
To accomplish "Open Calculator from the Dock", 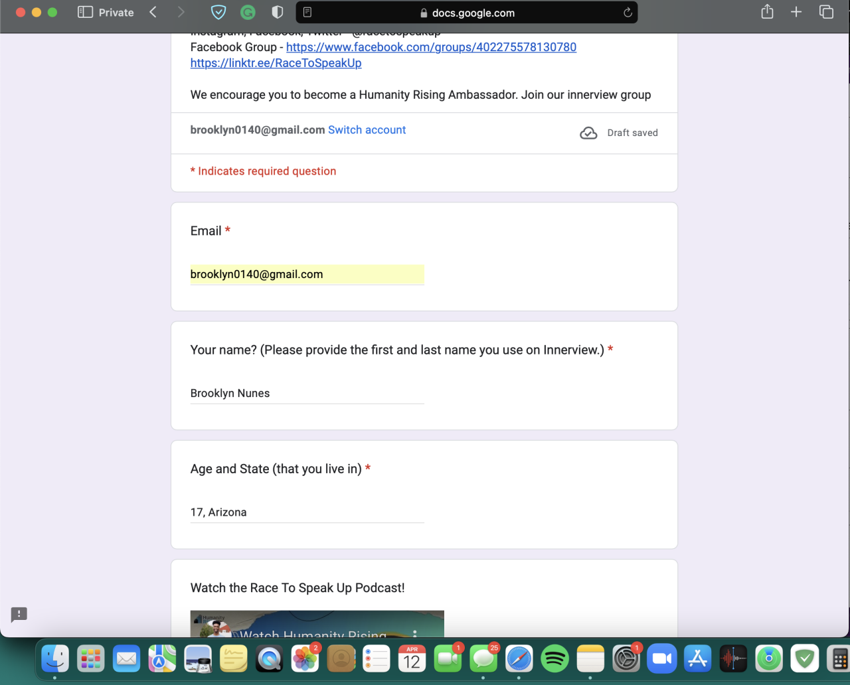I will [839, 659].
